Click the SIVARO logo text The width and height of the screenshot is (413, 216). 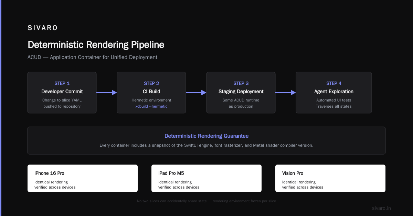pyautogui.click(x=43, y=28)
